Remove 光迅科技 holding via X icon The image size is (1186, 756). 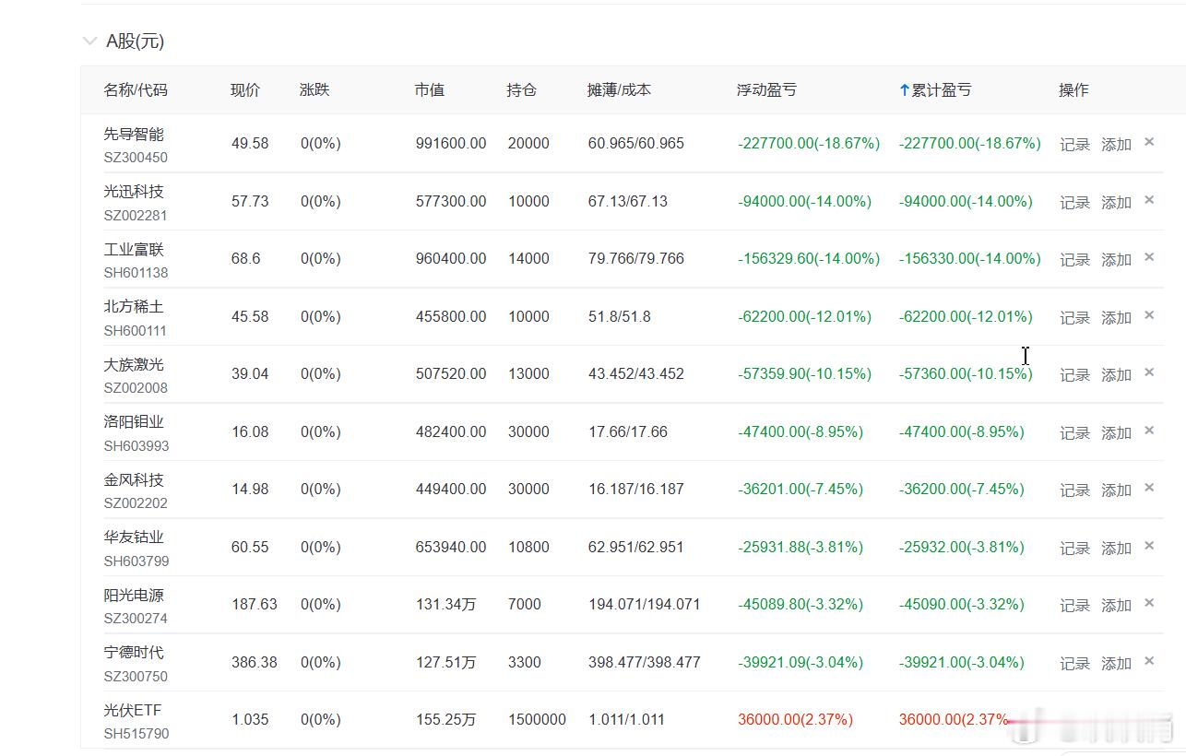click(x=1149, y=200)
